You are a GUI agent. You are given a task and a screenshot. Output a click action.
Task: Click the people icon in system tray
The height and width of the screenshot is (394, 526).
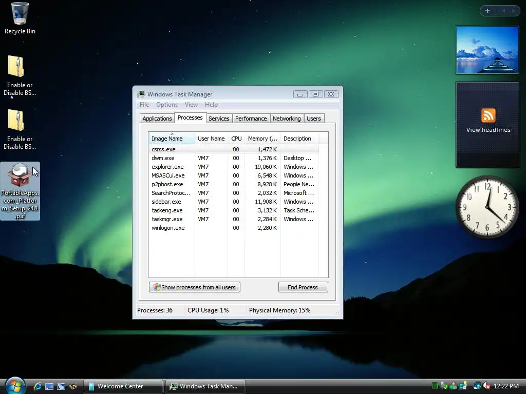coord(453,386)
